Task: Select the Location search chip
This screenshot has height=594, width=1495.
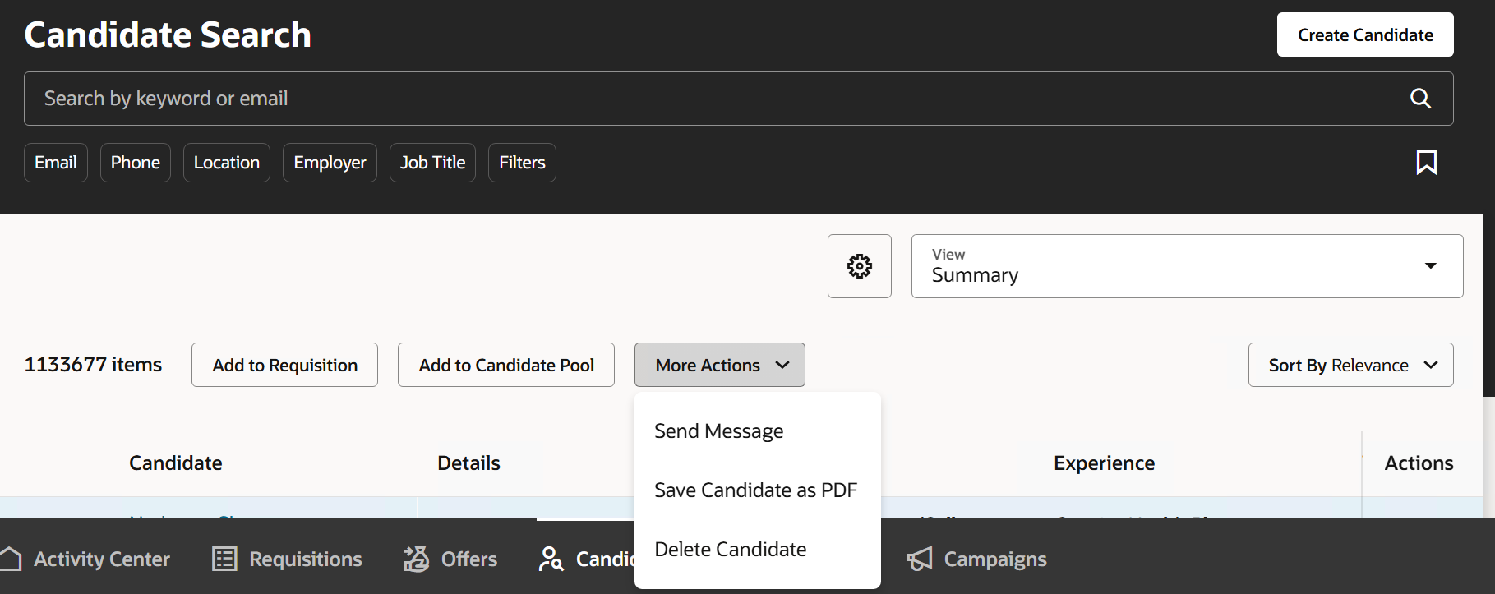Action: click(x=227, y=163)
